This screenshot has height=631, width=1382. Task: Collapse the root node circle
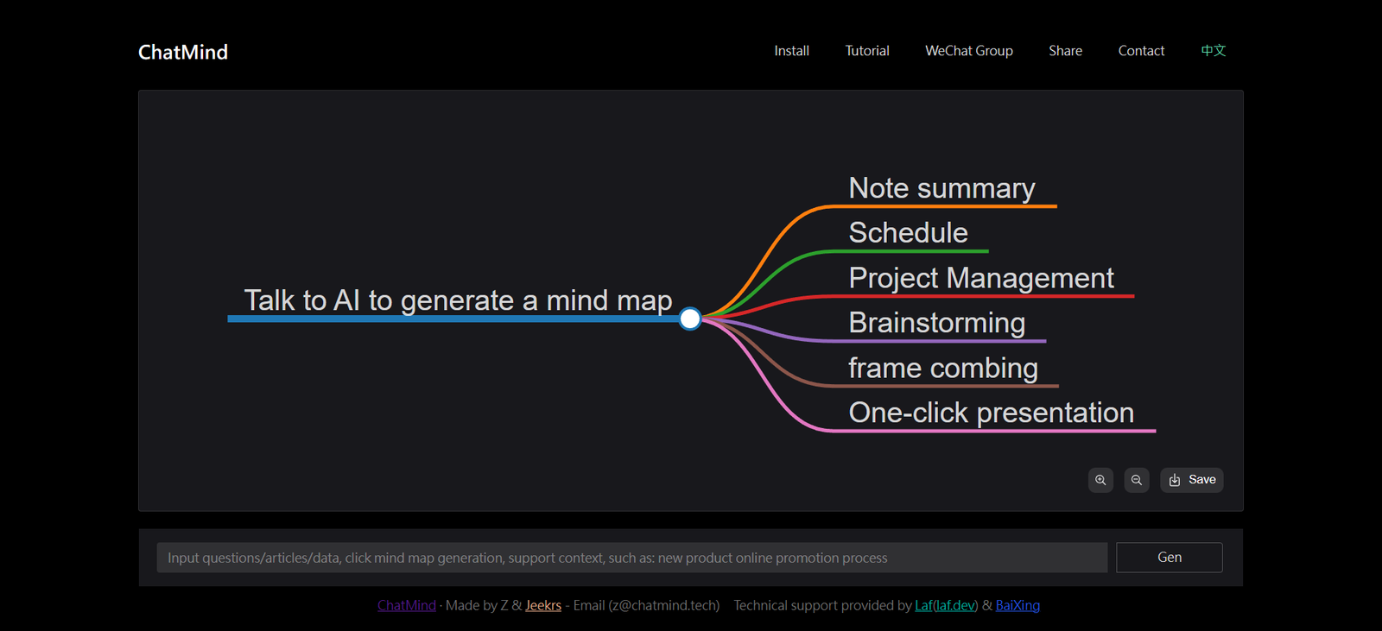(x=689, y=319)
